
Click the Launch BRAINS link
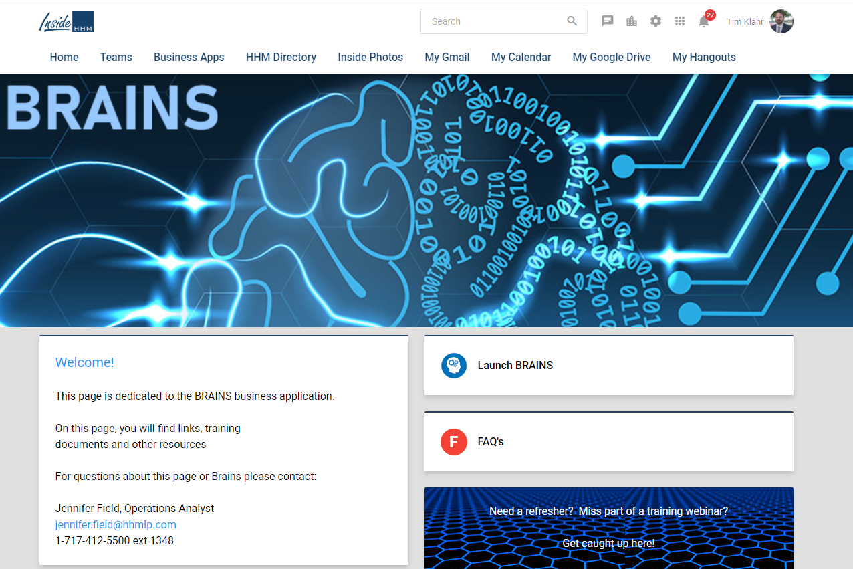(515, 366)
